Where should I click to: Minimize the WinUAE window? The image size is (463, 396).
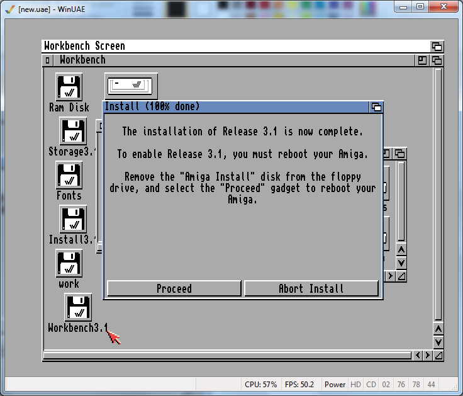(x=404, y=7)
